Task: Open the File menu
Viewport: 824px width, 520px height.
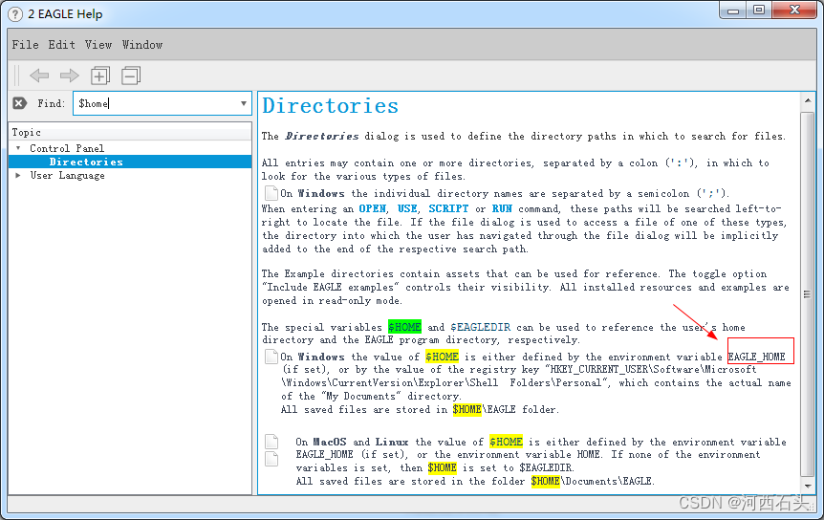Action: (25, 45)
